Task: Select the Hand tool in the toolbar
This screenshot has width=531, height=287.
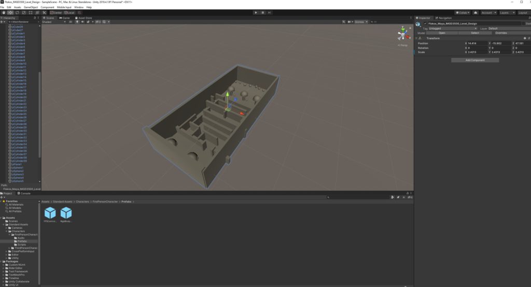Action: [4, 12]
